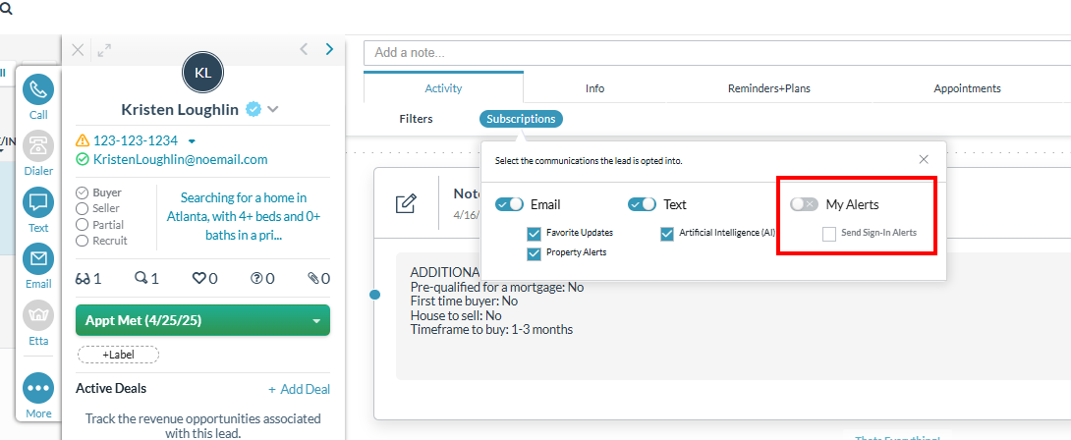
Task: Click the email verified checkmark icon
Action: (83, 159)
